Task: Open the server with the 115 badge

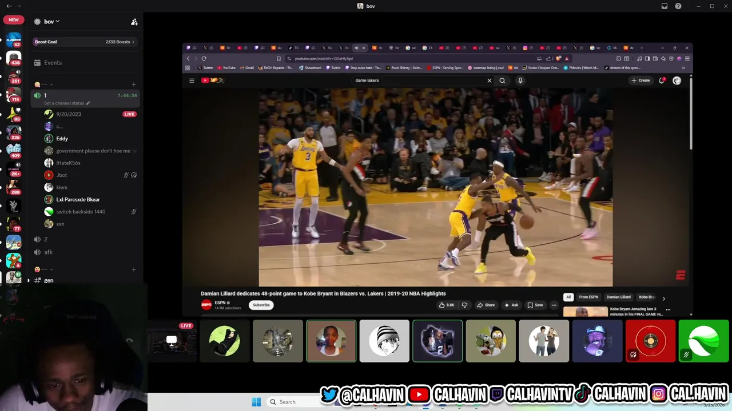Action: (14, 95)
